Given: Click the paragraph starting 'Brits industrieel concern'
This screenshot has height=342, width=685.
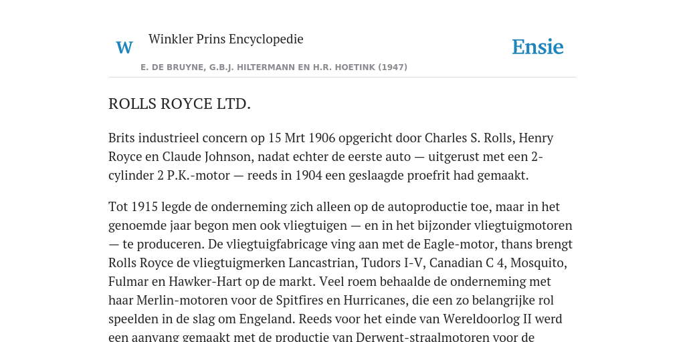Looking at the screenshot, I should [330, 156].
